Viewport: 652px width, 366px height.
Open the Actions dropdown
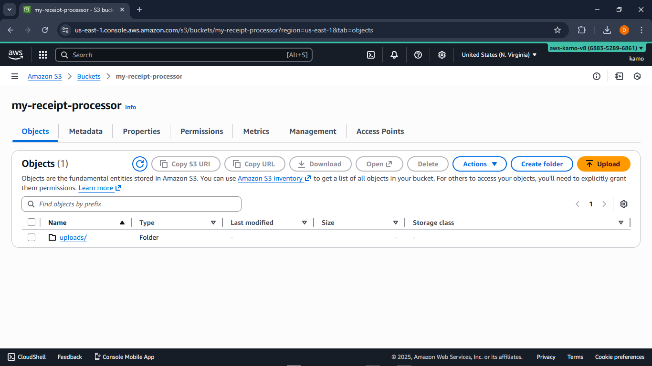pos(479,163)
